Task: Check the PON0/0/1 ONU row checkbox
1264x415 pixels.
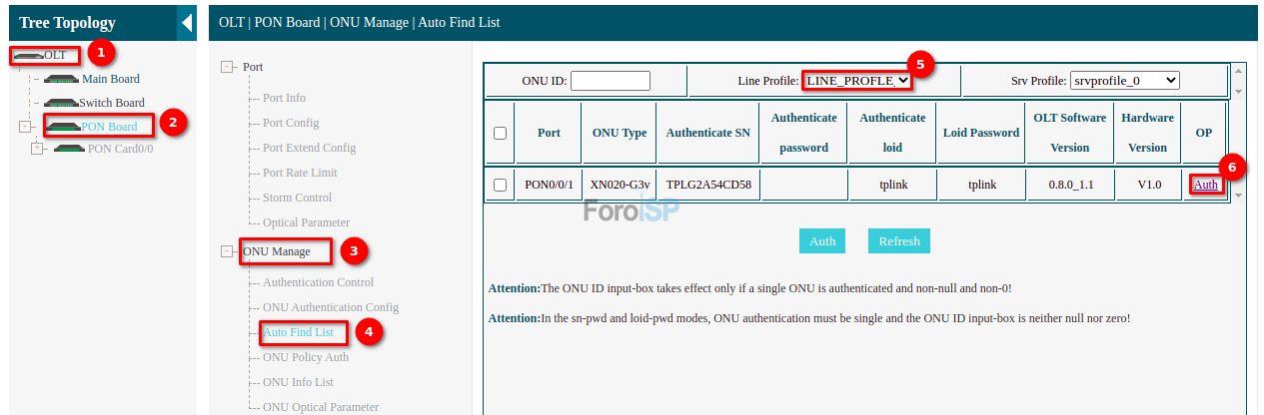Action: 501,185
